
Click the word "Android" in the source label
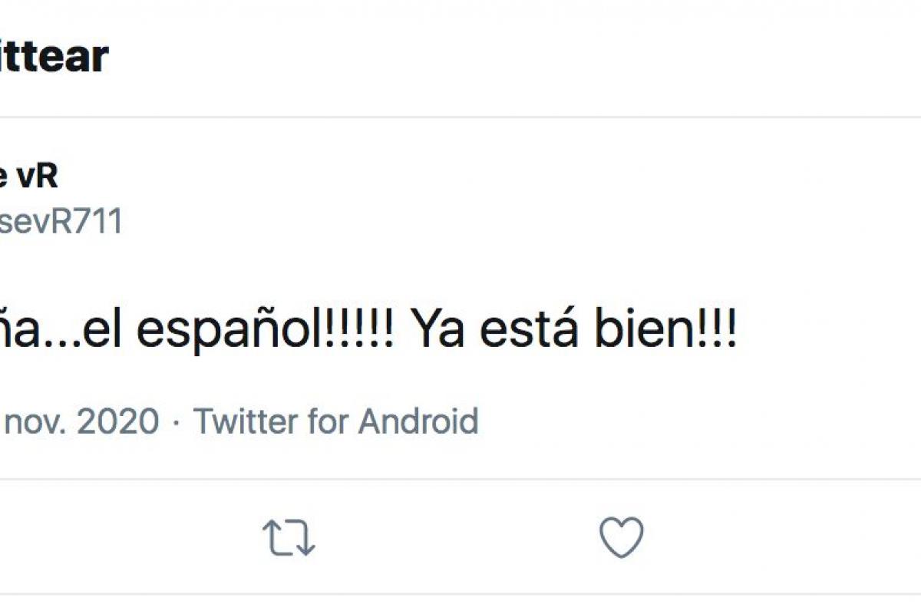pyautogui.click(x=418, y=421)
